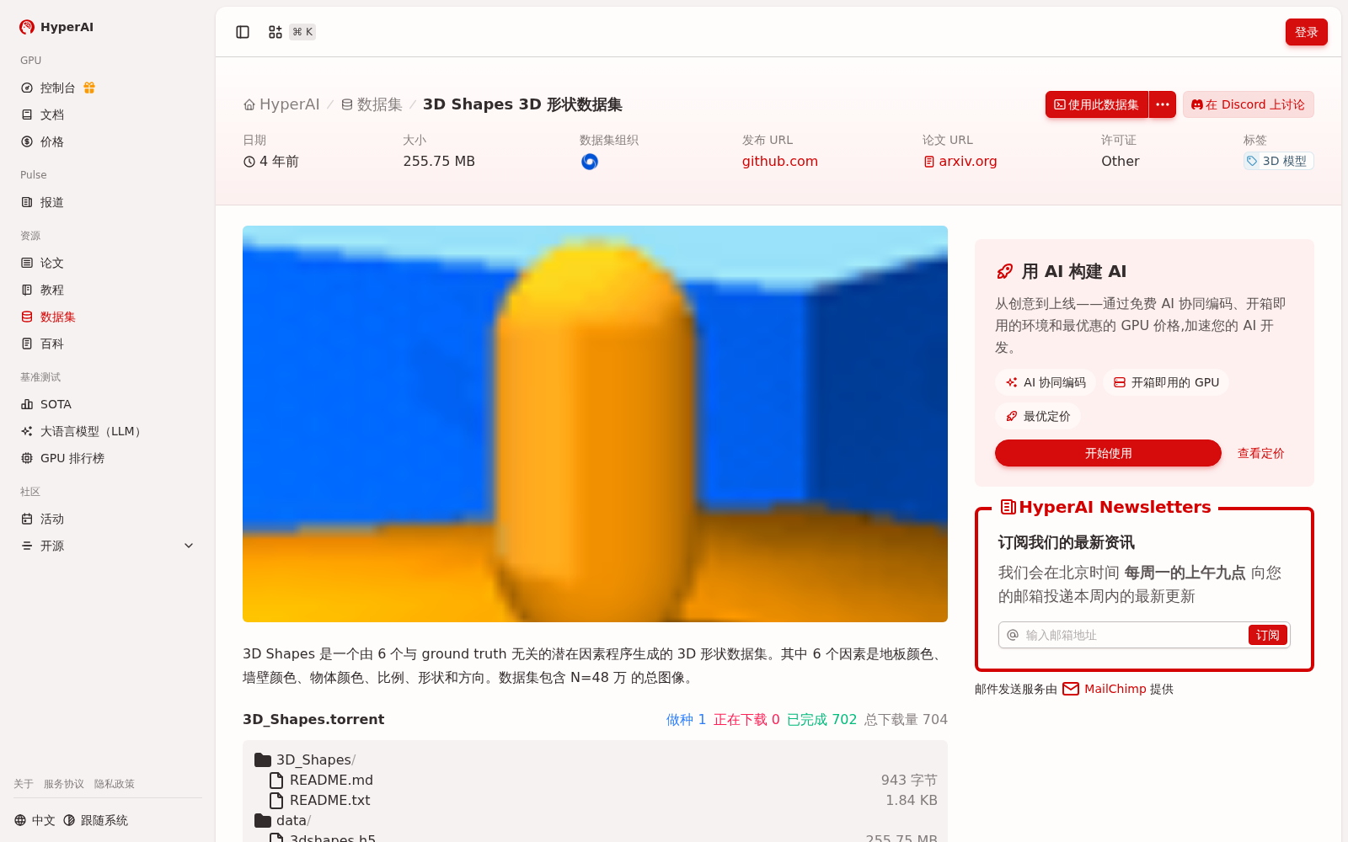The height and width of the screenshot is (842, 1348).
Task: Open 教程 tutorials section
Action: 108,290
